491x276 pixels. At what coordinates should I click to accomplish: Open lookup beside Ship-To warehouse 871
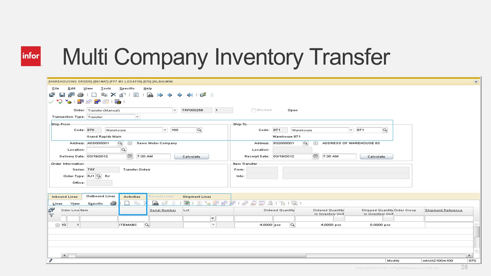[385, 130]
